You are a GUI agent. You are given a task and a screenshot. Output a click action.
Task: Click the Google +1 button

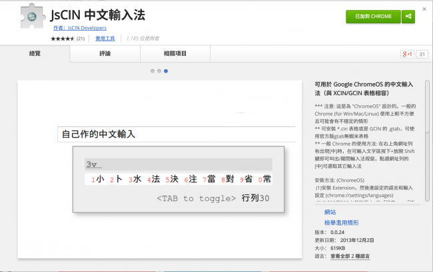(407, 54)
